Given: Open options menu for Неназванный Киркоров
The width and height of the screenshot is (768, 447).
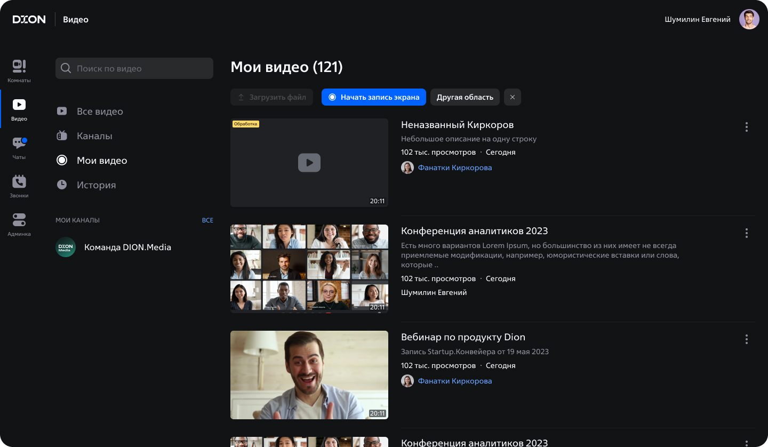Looking at the screenshot, I should tap(746, 127).
